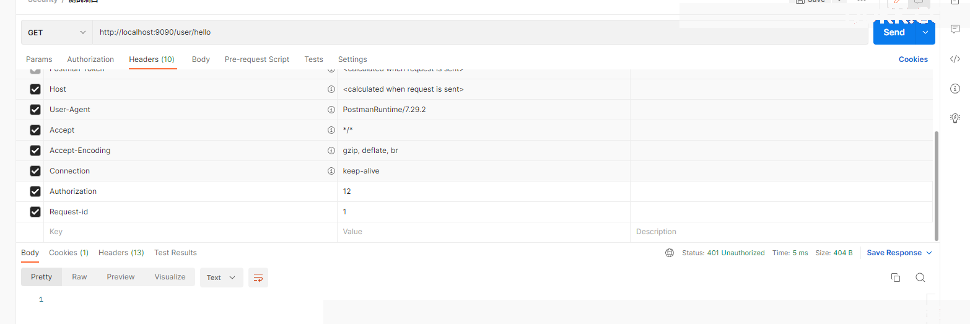Viewport: 970px width, 324px height.
Task: Click the request URL input field
Action: click(480, 32)
